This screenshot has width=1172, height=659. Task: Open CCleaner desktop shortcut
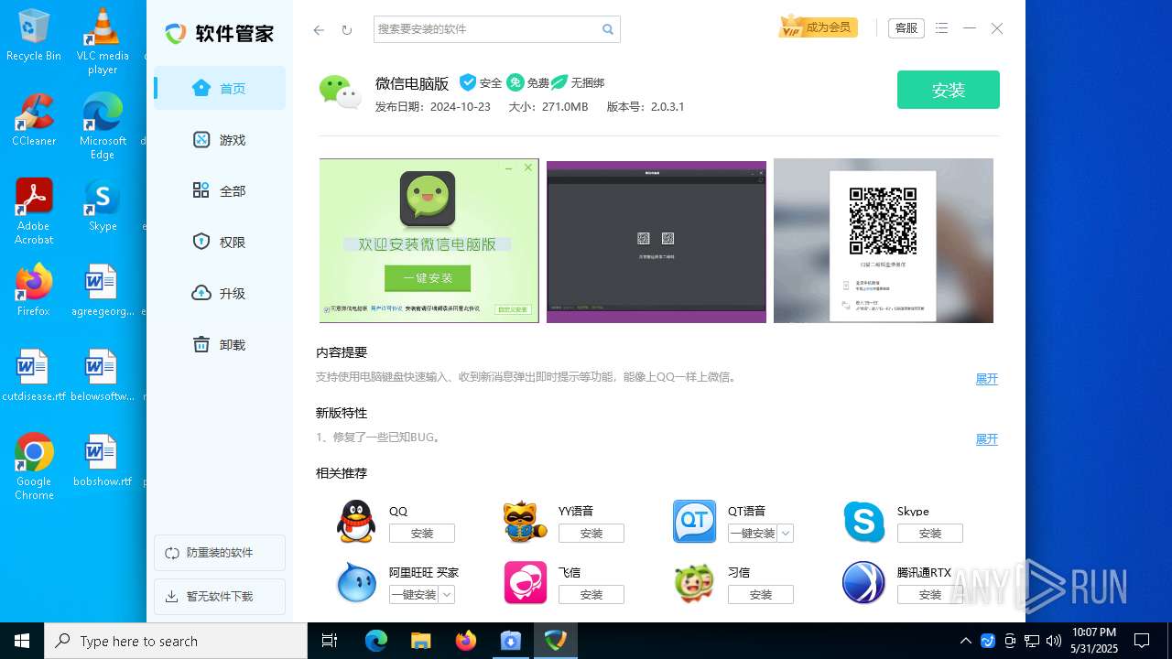[x=34, y=120]
